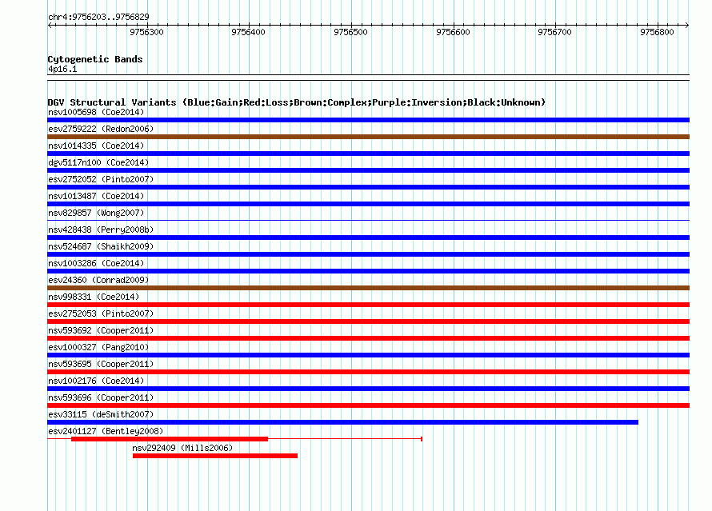
Task: Select the nsv1003286 (Coe2014) label
Action: (x=96, y=263)
